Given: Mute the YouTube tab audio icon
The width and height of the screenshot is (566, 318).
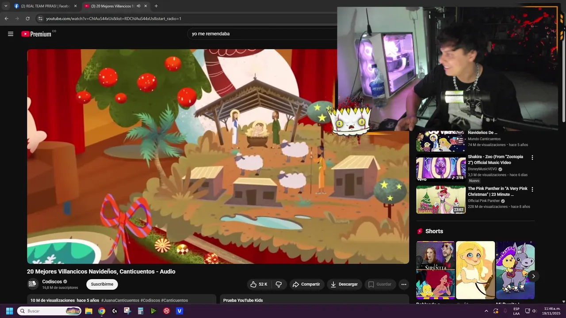Looking at the screenshot, I should [x=138, y=6].
